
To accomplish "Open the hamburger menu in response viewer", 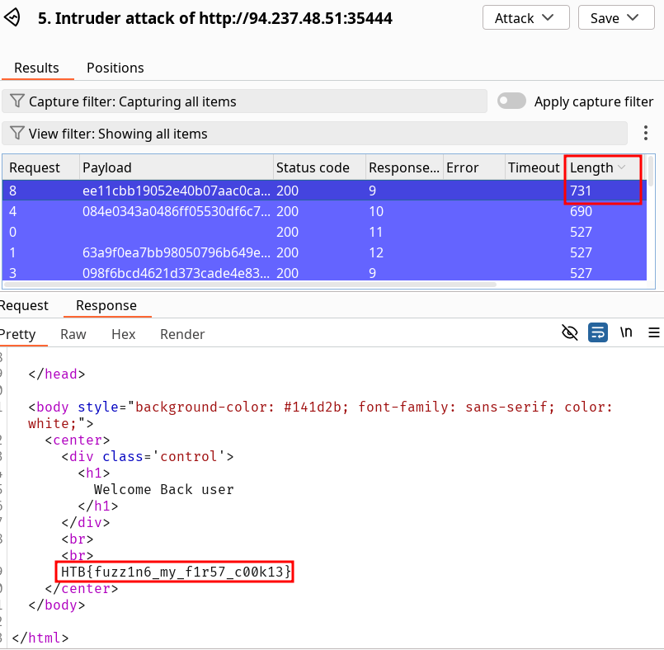I will coord(654,332).
